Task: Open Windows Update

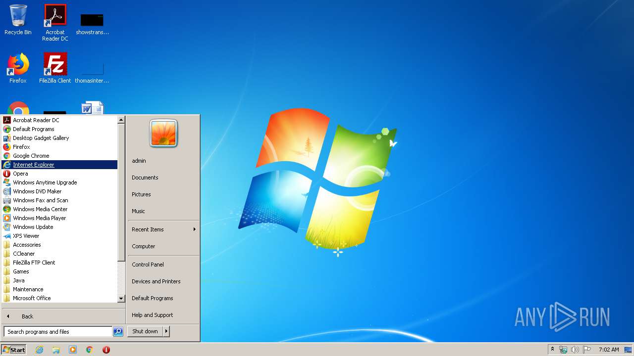Action: point(59,227)
